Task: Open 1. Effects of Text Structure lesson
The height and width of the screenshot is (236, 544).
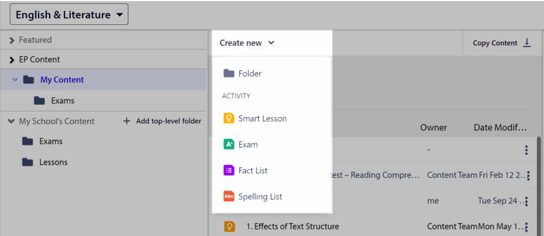Action: 293,226
